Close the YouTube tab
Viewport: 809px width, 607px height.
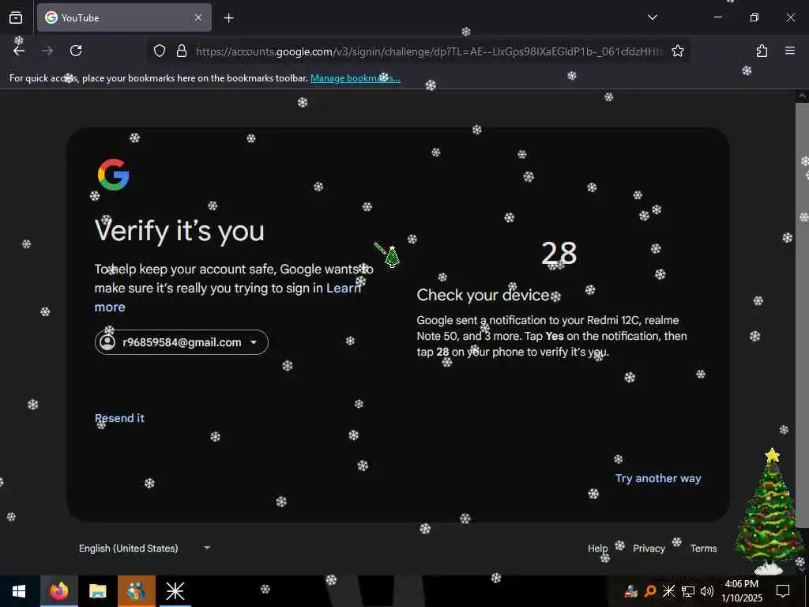198,17
